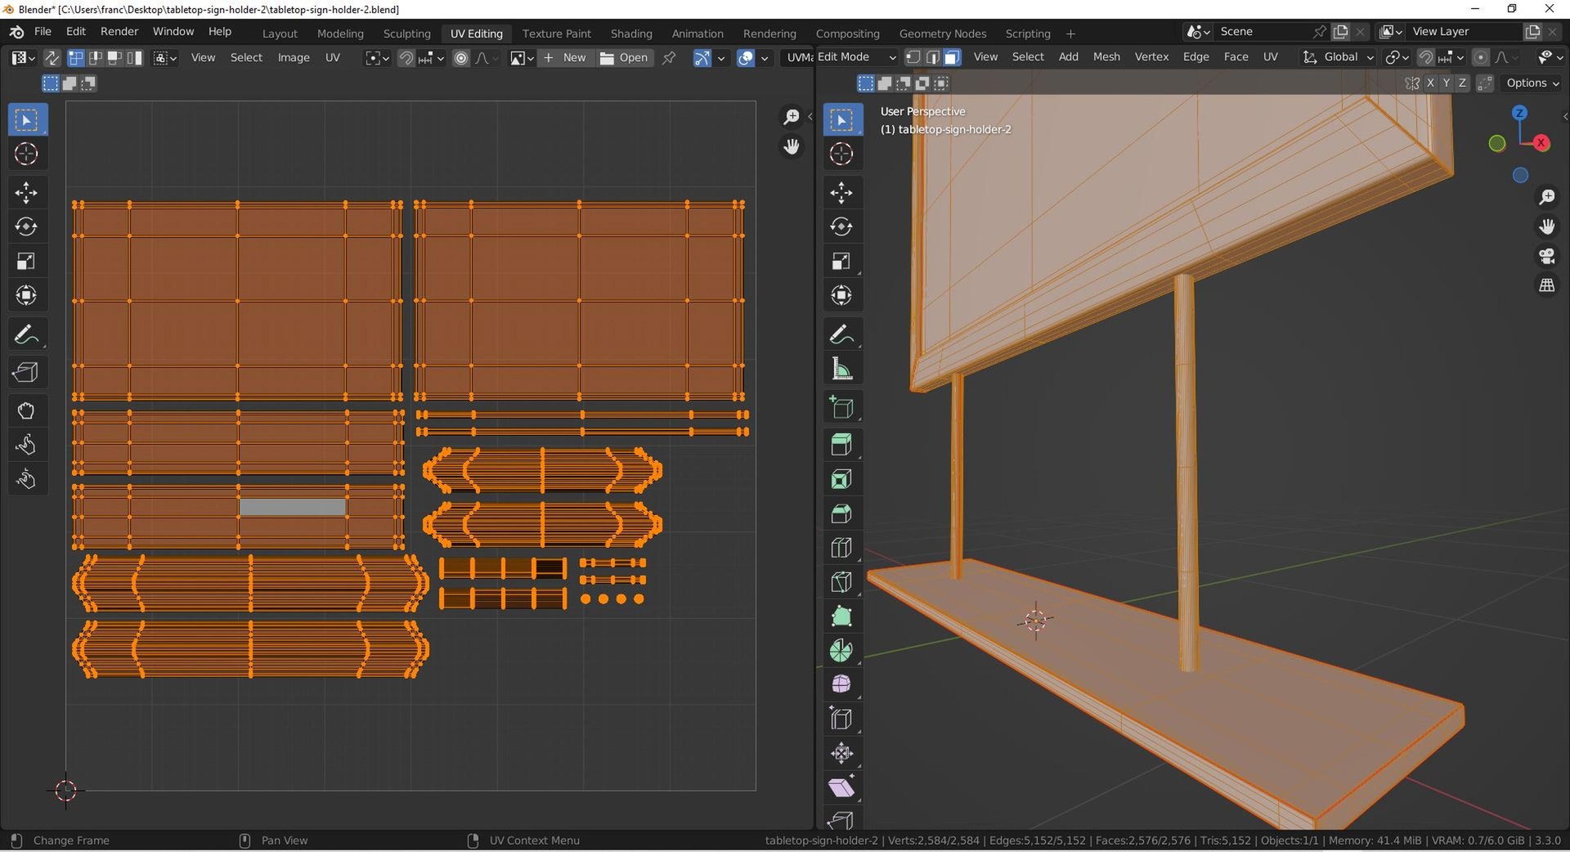Toggle UV Sync Selection
The height and width of the screenshot is (852, 1570).
tap(52, 57)
